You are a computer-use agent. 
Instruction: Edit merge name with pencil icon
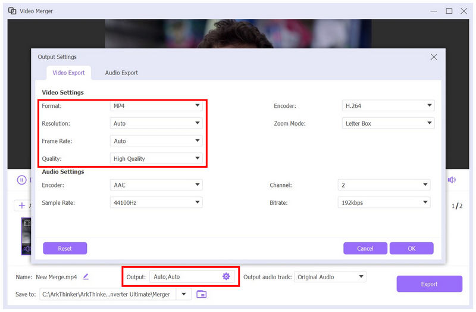[86, 276]
